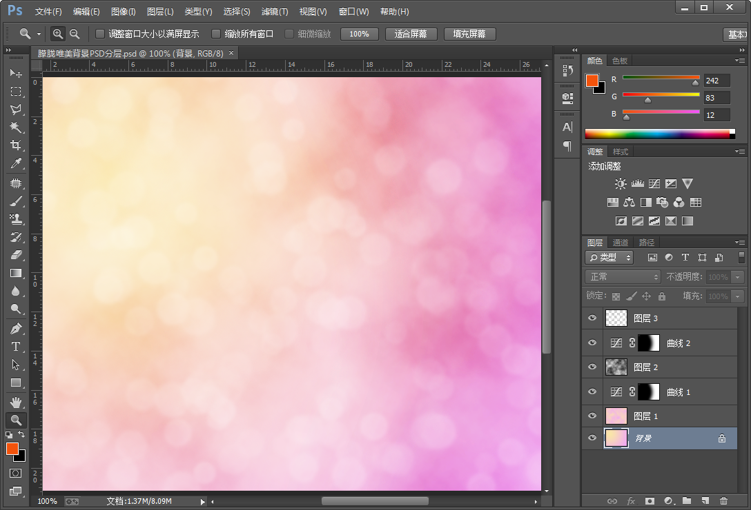Delete layer using the trash icon

(723, 501)
